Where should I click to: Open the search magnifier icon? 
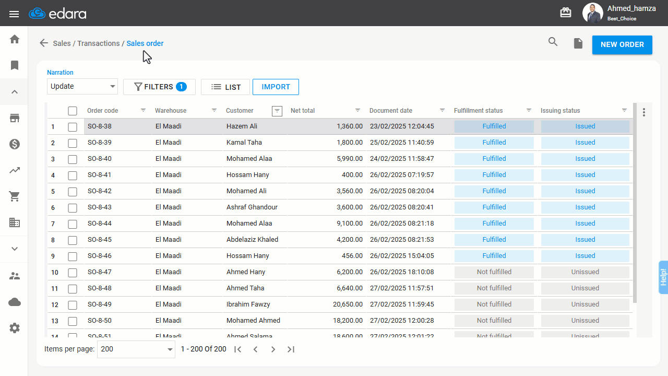[553, 42]
